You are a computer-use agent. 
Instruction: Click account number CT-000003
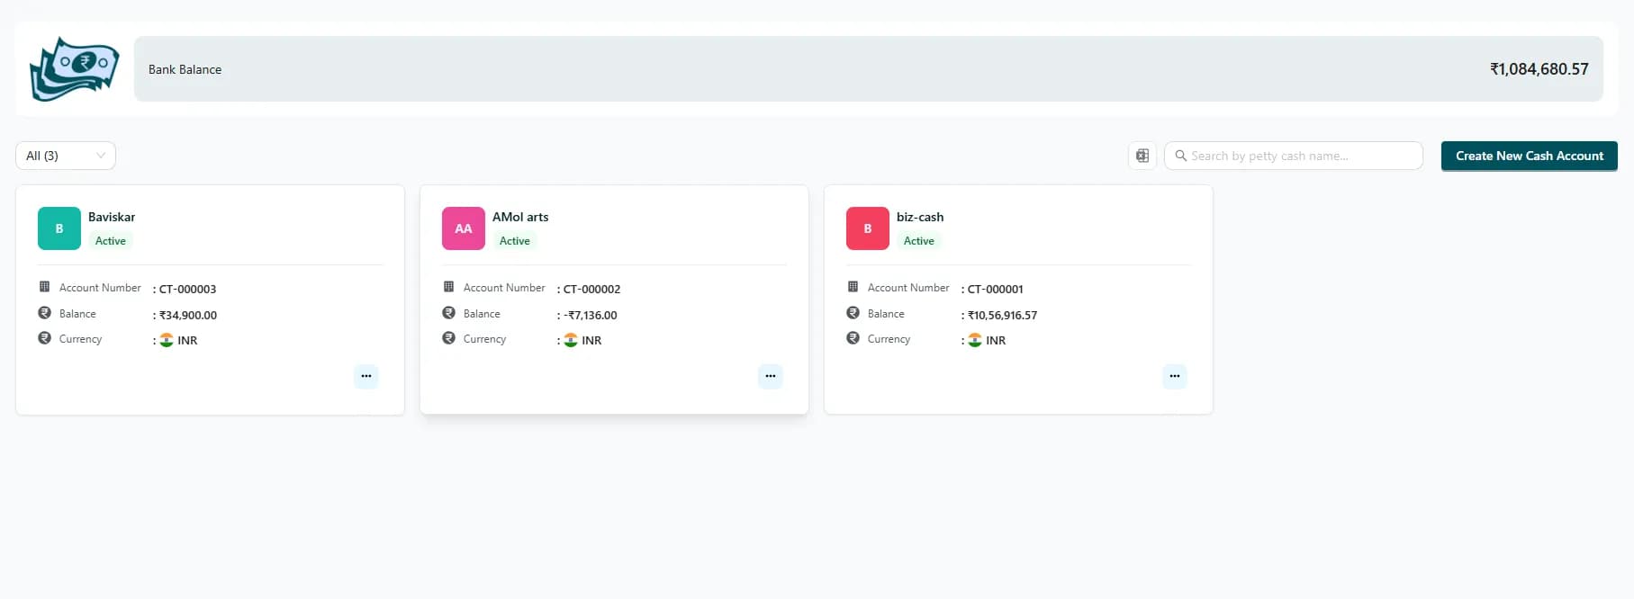187,289
